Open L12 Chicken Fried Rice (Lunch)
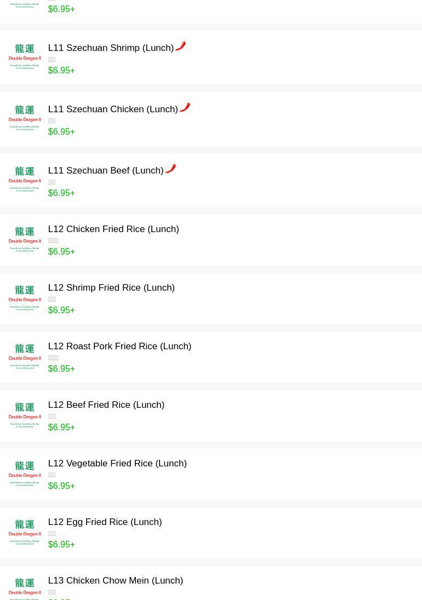 pos(113,229)
